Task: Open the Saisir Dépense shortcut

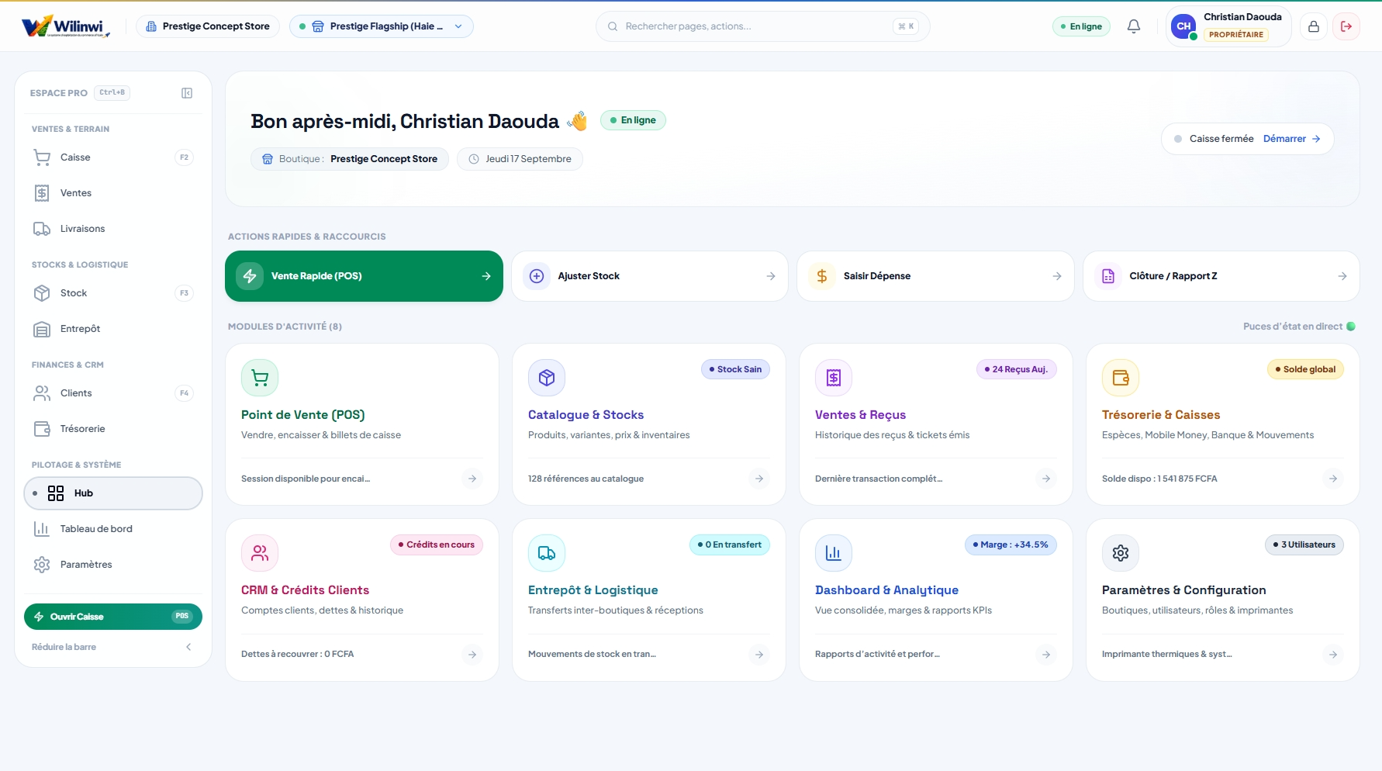Action: coord(935,276)
